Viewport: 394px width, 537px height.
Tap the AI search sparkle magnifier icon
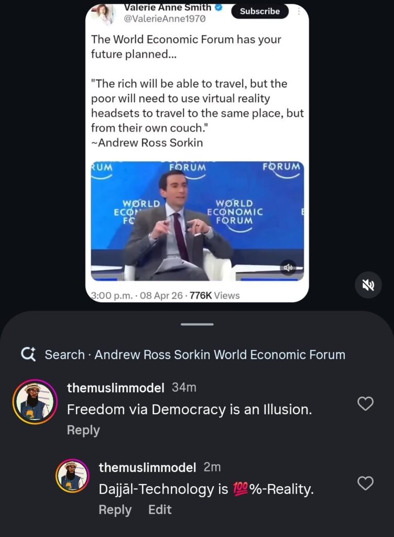click(x=28, y=355)
